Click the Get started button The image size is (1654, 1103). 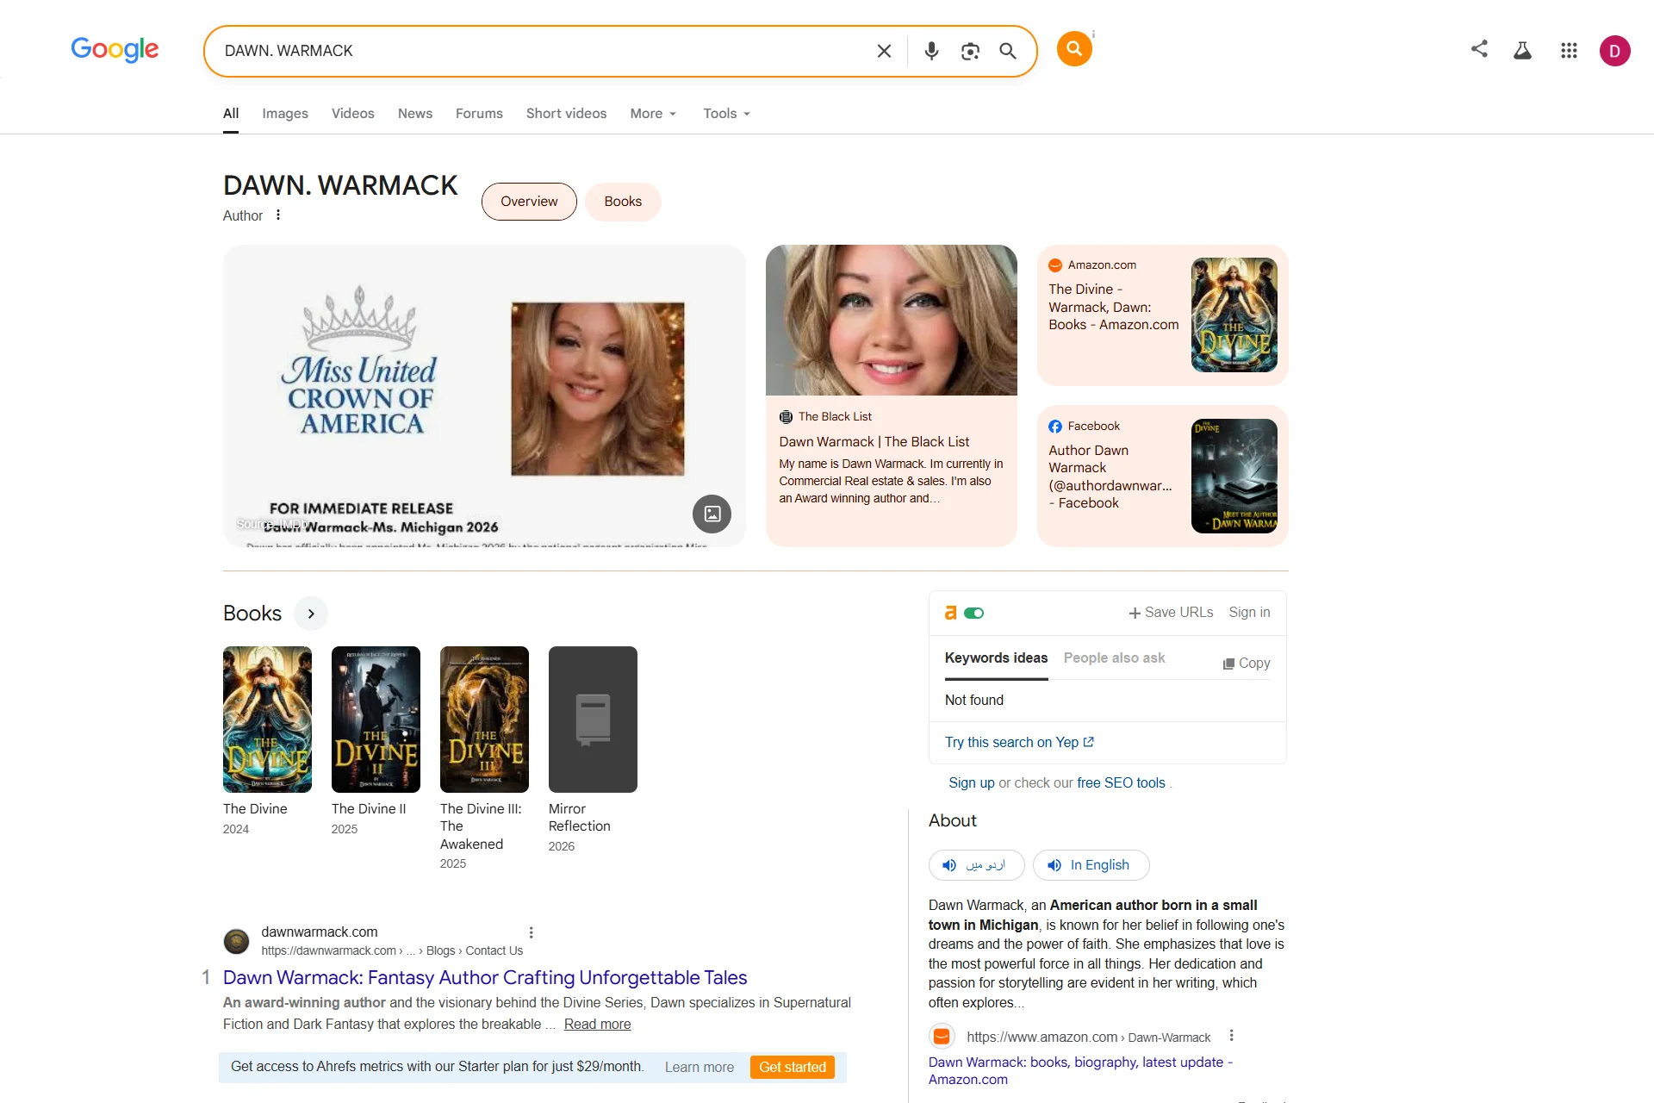tap(793, 1068)
